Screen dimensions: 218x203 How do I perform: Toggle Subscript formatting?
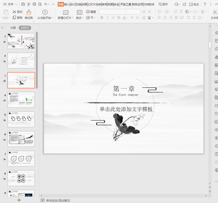[x=138, y=17]
